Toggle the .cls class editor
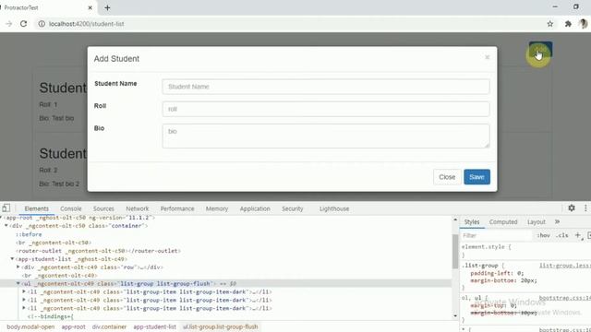This screenshot has height=332, width=591. click(x=561, y=236)
